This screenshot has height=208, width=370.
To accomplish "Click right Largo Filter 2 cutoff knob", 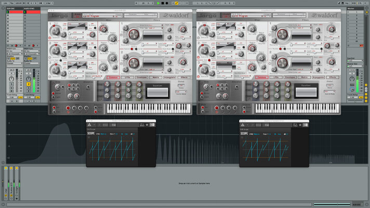I will [x=282, y=63].
